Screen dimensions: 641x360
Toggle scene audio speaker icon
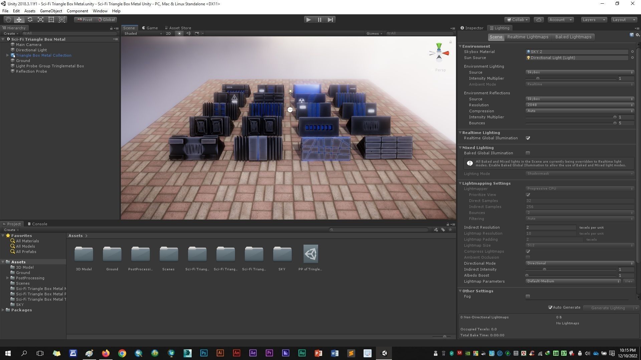[188, 33]
